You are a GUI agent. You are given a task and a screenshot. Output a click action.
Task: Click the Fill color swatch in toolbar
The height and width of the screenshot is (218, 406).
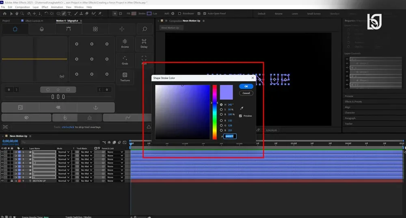point(134,13)
